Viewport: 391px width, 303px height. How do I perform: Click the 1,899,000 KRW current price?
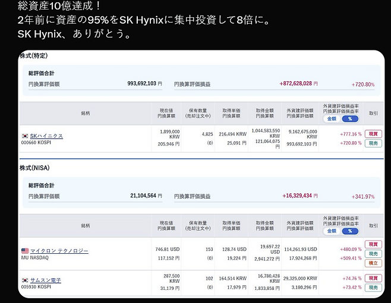point(169,134)
